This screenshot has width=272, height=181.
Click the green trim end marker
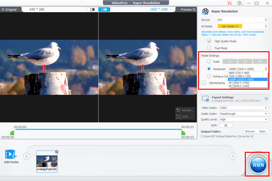183,133
